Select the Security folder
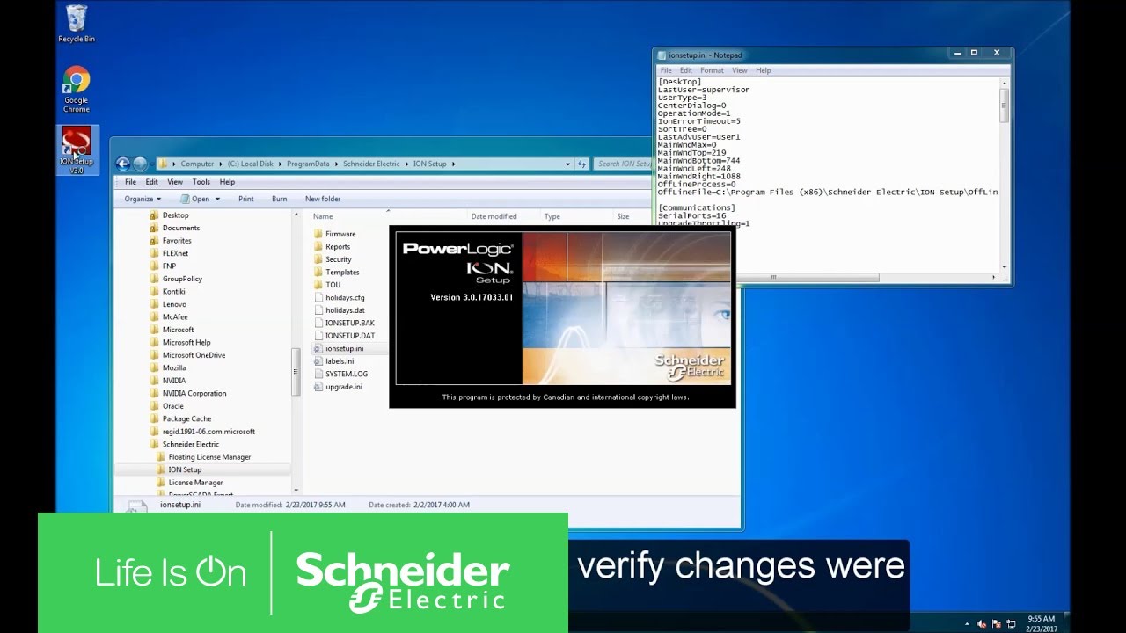1126x633 pixels. pos(333,259)
